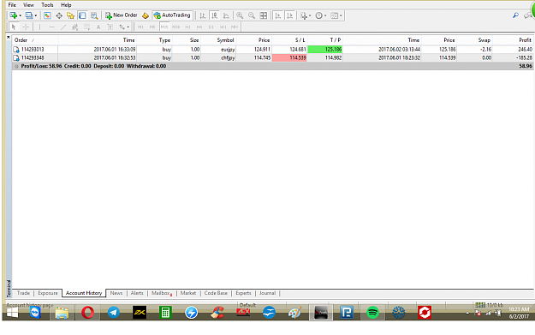Switch to Bar Chart mode
This screenshot has height=335, width=535.
coord(202,15)
